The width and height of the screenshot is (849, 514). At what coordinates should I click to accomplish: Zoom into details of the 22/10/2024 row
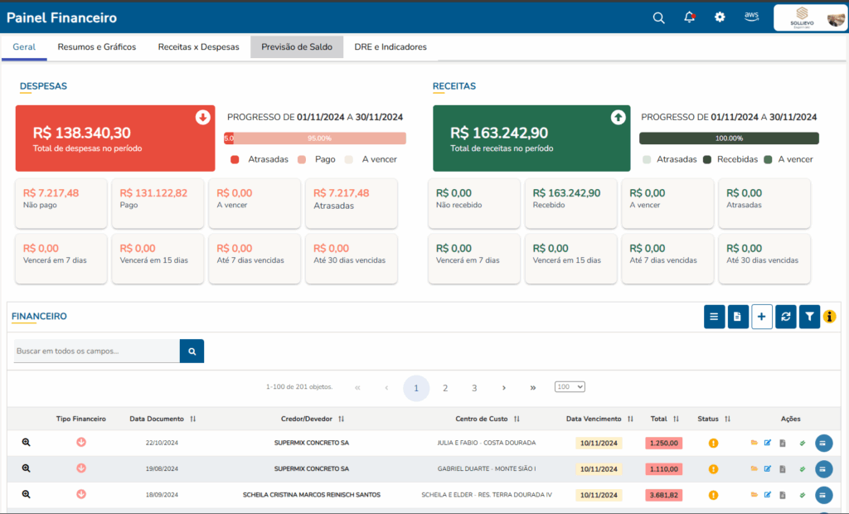coord(27,443)
